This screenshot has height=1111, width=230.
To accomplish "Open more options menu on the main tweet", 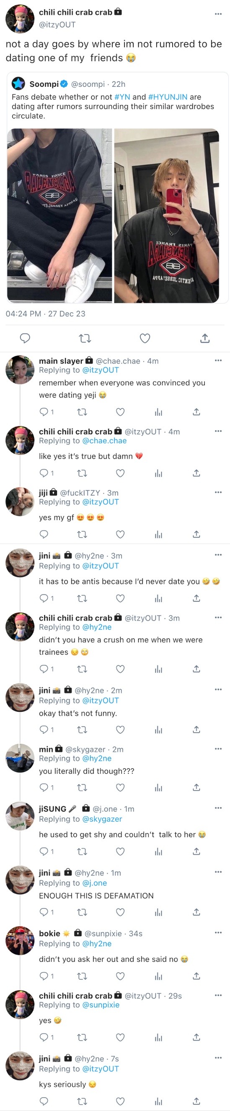I will point(218,14).
